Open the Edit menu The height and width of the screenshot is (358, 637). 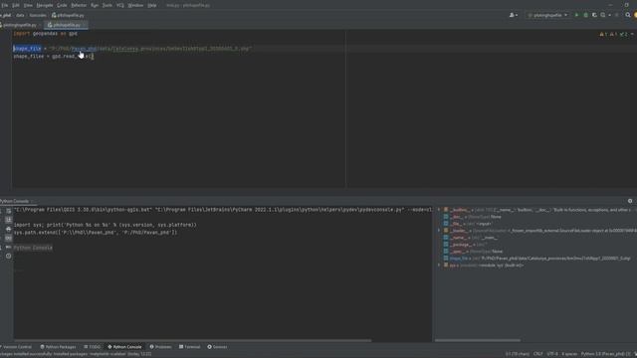point(16,5)
